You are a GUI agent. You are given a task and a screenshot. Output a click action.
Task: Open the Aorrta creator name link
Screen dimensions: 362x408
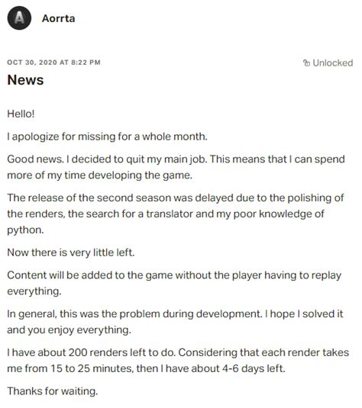pos(58,18)
